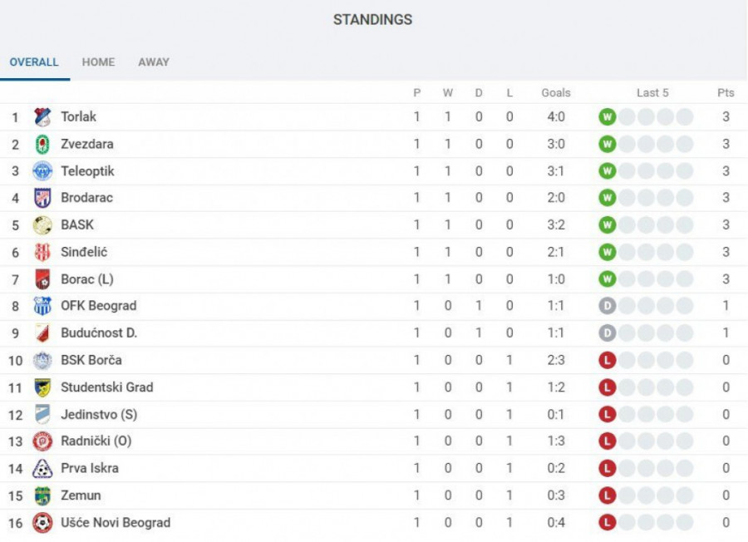
Task: Click the Ušće Novi Beograd logo
Action: [x=42, y=523]
